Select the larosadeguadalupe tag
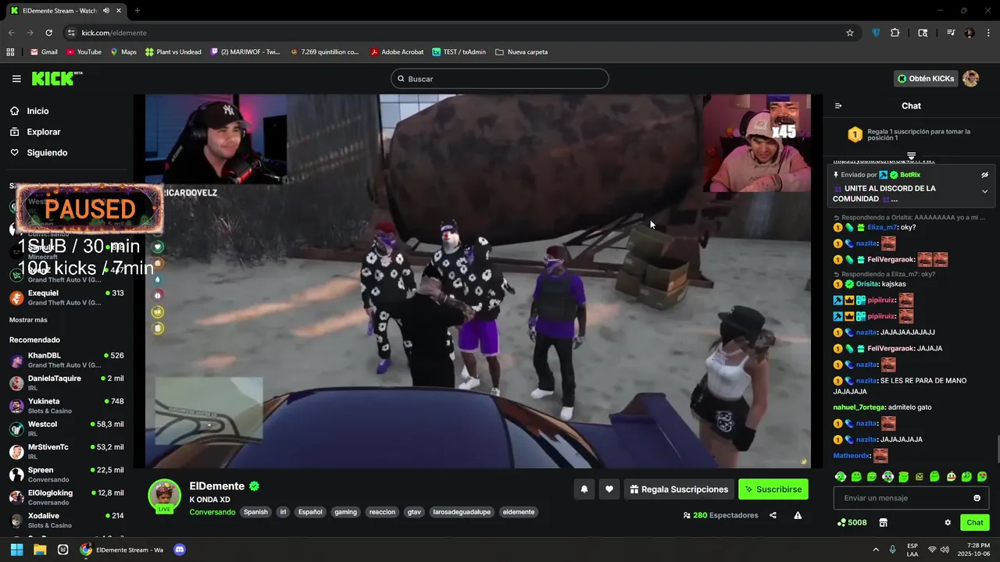 coord(462,512)
